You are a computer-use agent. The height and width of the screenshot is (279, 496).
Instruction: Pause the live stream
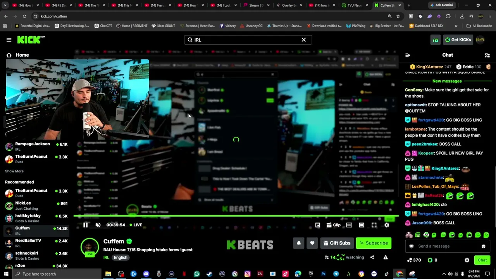[x=86, y=225]
